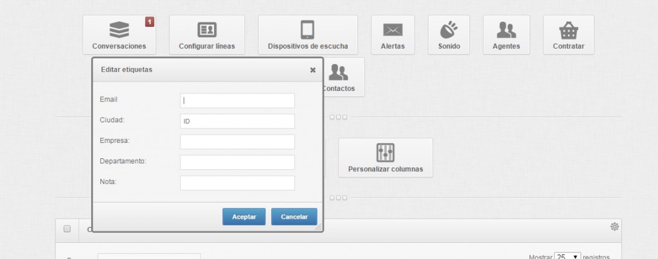658x259 pixels.
Task: Click the Editar etiquetas dialog title
Action: pyautogui.click(x=127, y=70)
